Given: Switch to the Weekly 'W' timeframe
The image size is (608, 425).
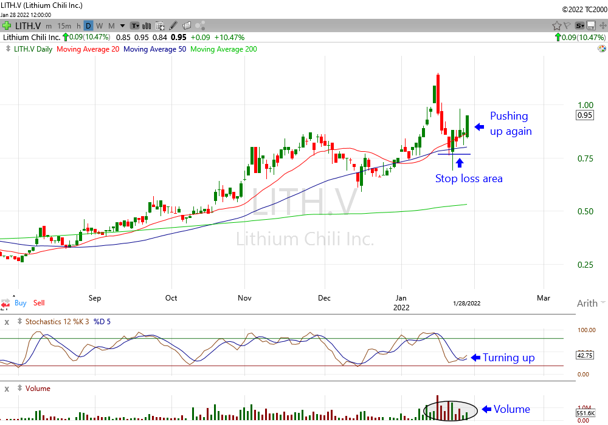Looking at the screenshot, I should (x=100, y=26).
